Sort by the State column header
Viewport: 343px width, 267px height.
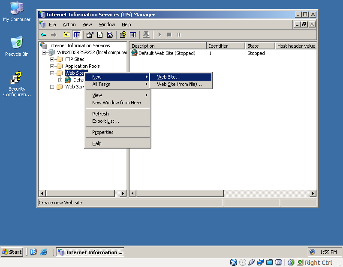[260, 46]
